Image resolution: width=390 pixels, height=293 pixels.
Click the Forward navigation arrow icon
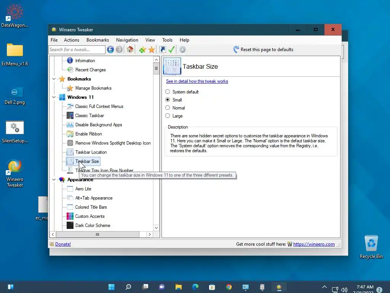click(119, 50)
